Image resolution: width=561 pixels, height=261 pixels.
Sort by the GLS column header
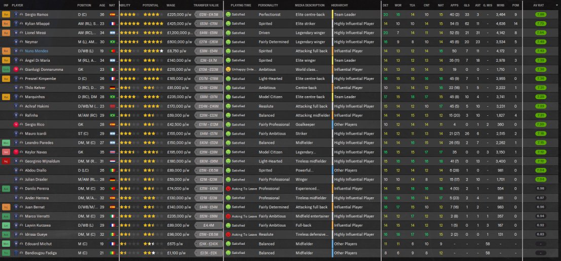click(467, 6)
